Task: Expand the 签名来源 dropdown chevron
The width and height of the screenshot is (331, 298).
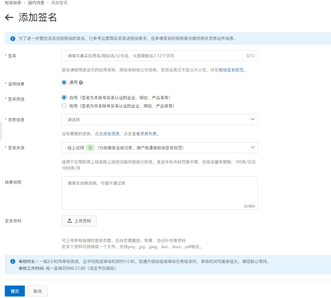Action: point(253,147)
